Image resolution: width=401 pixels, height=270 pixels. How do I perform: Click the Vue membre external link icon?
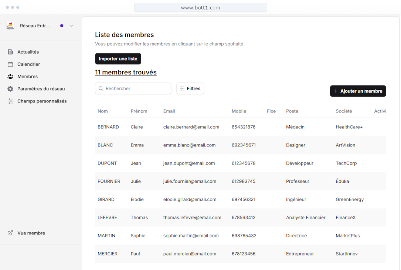tap(10, 233)
